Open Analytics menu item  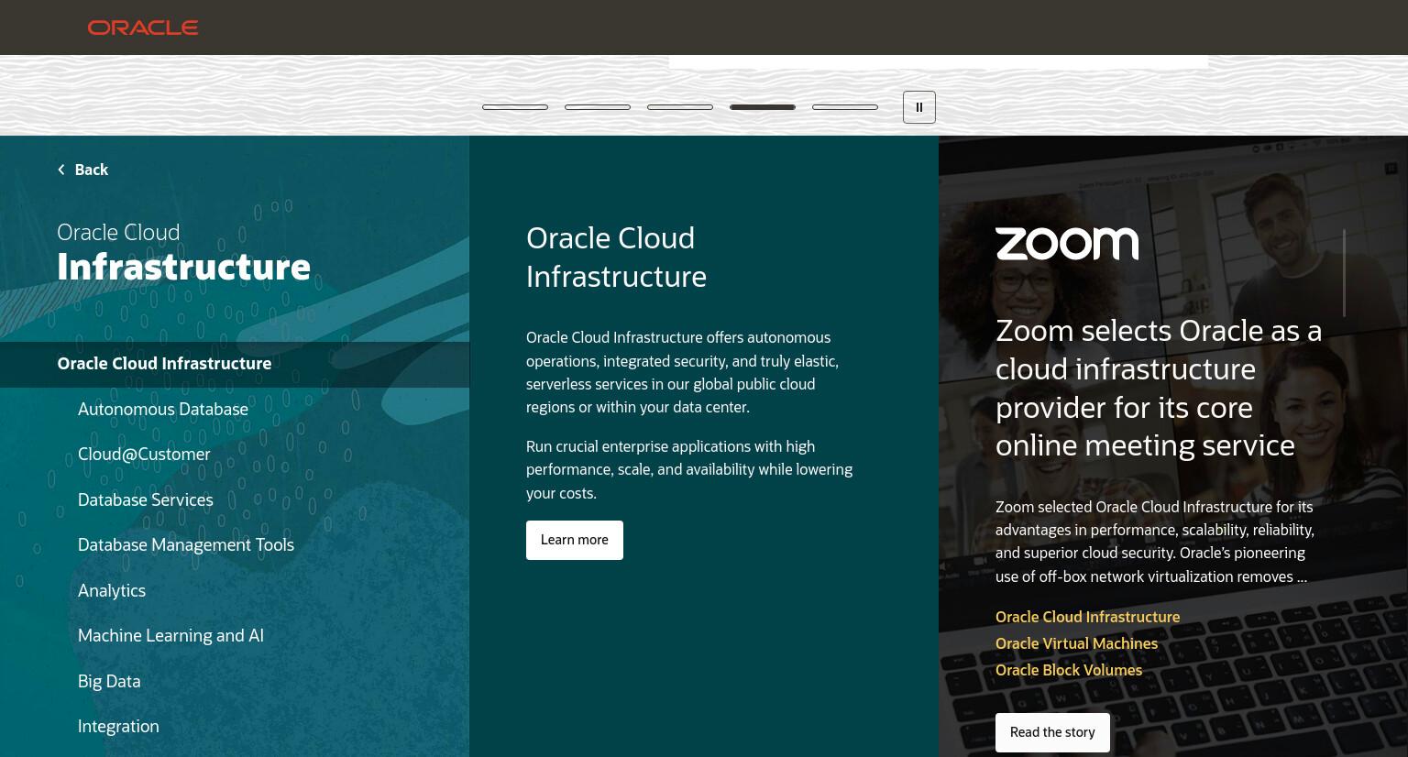pyautogui.click(x=112, y=591)
